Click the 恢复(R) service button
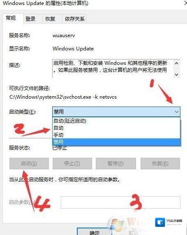 [160, 164]
